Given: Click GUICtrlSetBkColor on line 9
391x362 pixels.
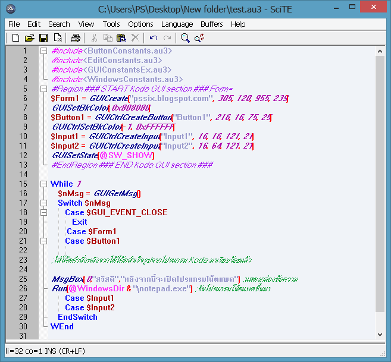Looking at the screenshot, I should [87, 127].
